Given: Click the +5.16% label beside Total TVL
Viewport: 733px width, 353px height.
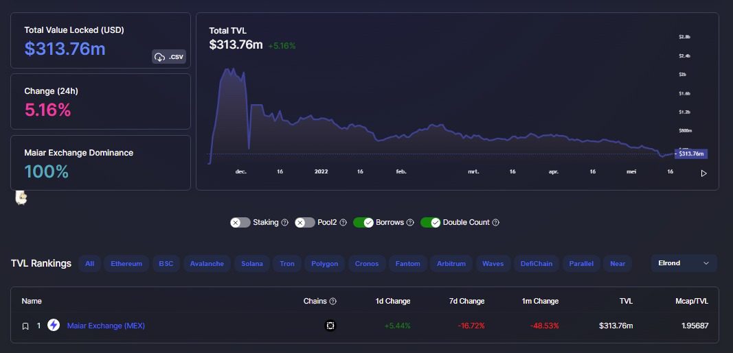Looking at the screenshot, I should [282, 46].
